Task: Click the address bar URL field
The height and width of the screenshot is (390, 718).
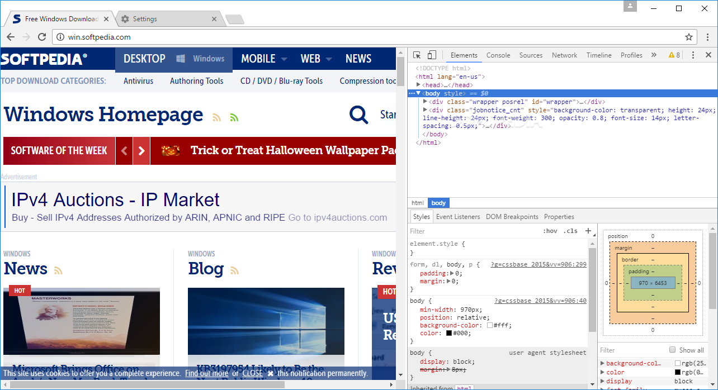Action: (x=369, y=37)
